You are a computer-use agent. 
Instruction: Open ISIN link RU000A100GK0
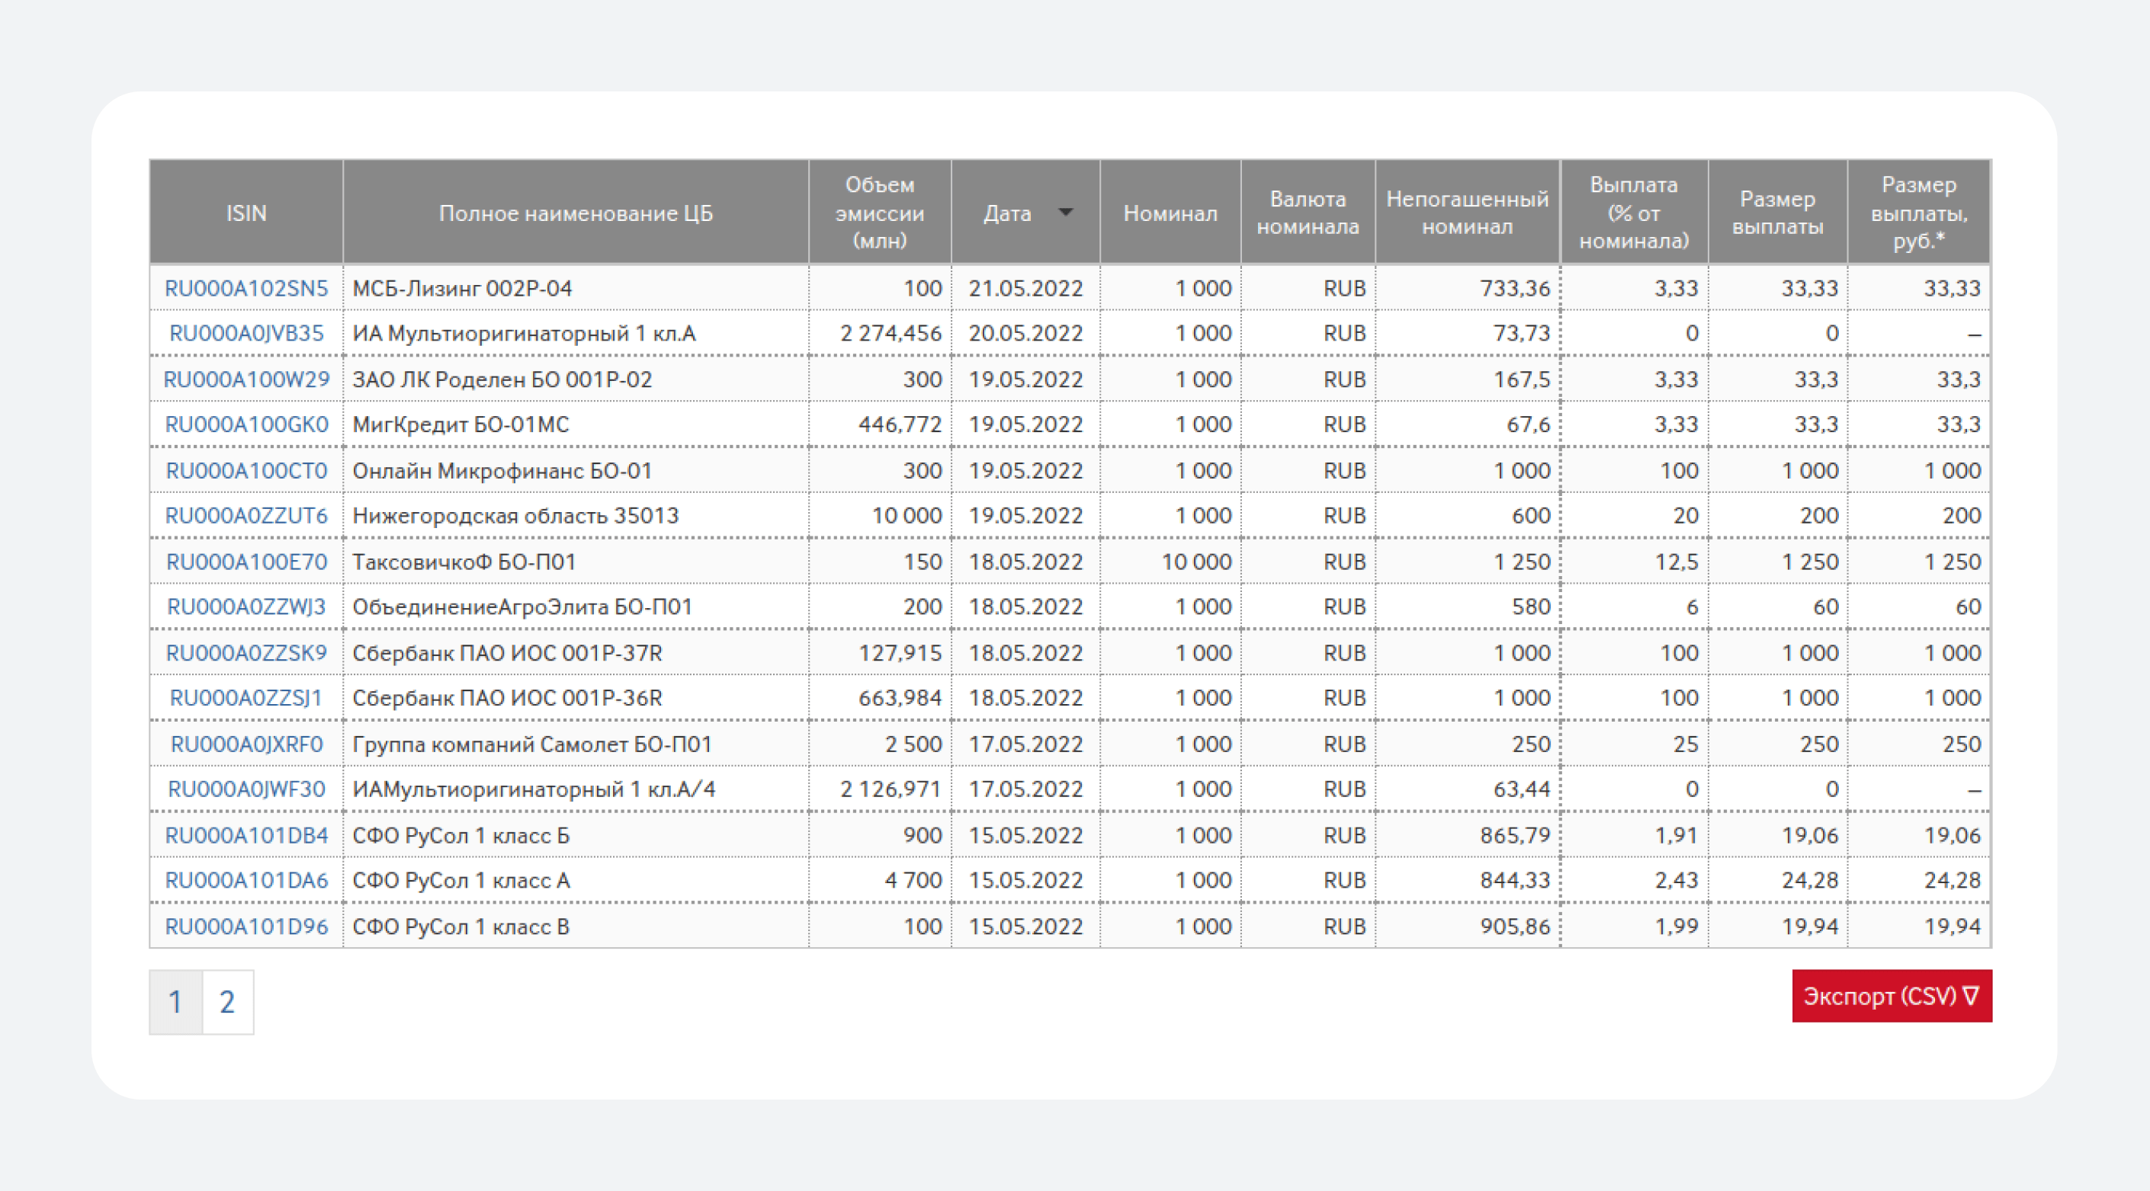click(x=246, y=424)
